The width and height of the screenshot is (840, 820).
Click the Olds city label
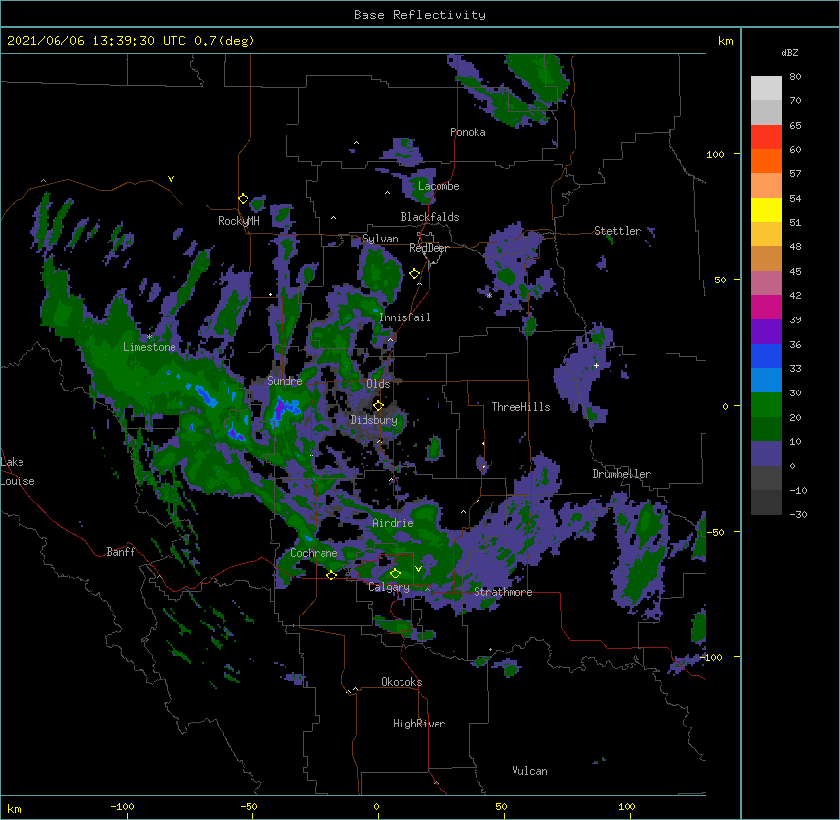click(378, 384)
